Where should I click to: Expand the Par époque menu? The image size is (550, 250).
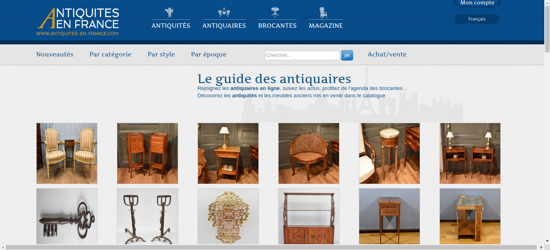pyautogui.click(x=208, y=54)
